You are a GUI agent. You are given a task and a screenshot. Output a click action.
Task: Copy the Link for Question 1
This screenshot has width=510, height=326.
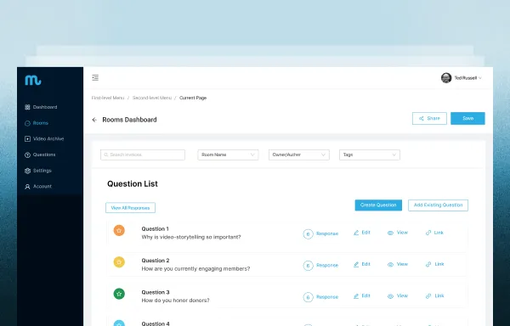pyautogui.click(x=434, y=233)
